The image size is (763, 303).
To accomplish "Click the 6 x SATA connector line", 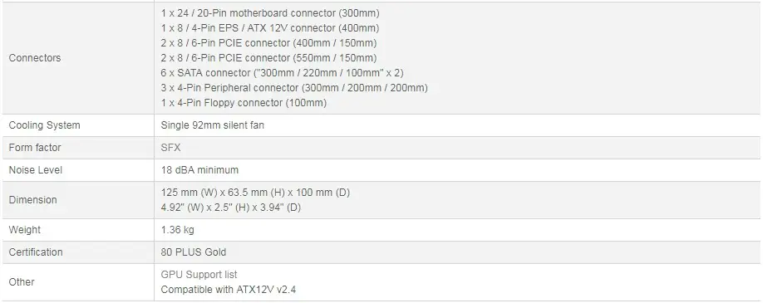I will [x=283, y=73].
